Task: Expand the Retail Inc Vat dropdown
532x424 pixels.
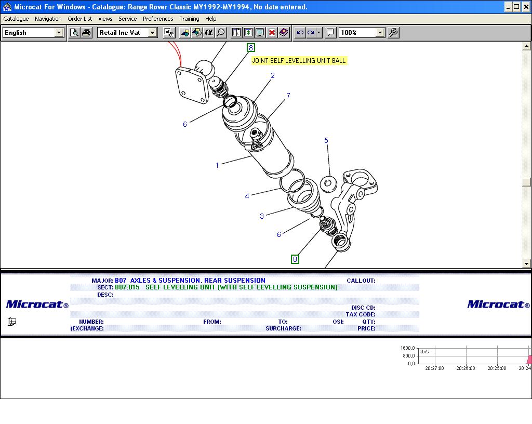Action: 152,33
